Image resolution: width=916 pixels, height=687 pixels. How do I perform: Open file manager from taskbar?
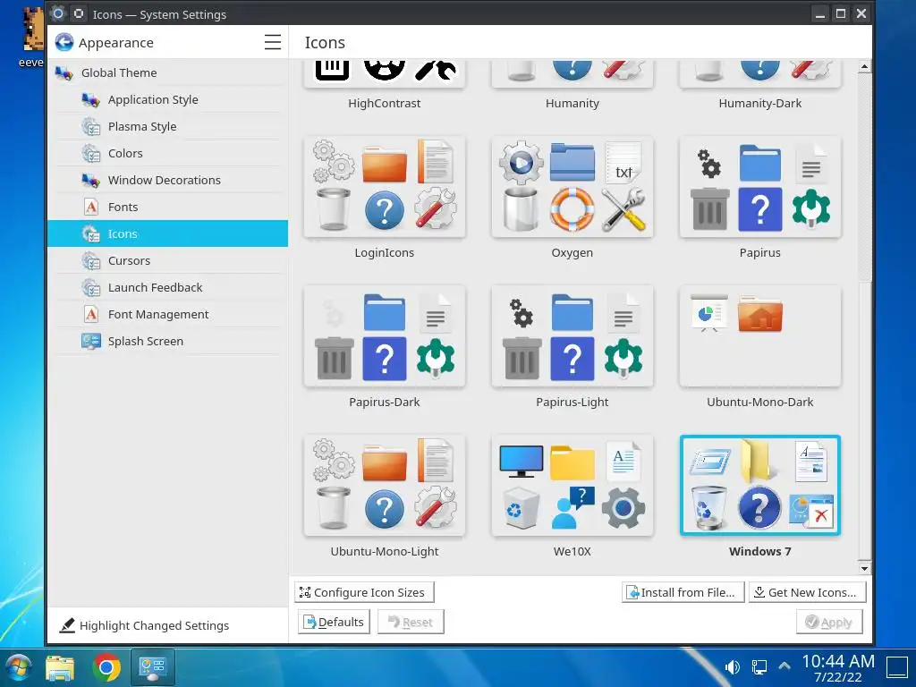(60, 667)
